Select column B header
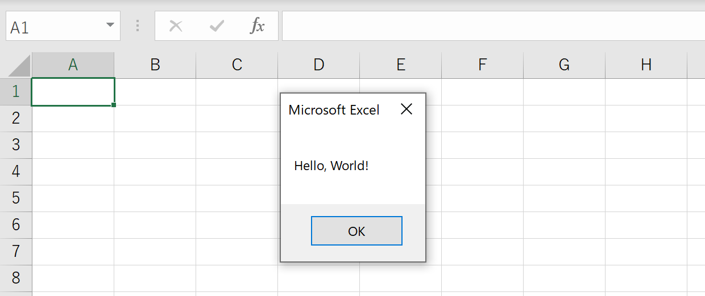Screen dimensions: 705x296 (155, 65)
